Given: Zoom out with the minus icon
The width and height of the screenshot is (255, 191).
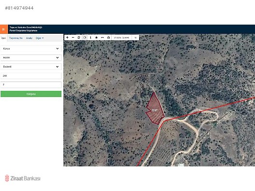Looking at the screenshot, I should 73,38.
